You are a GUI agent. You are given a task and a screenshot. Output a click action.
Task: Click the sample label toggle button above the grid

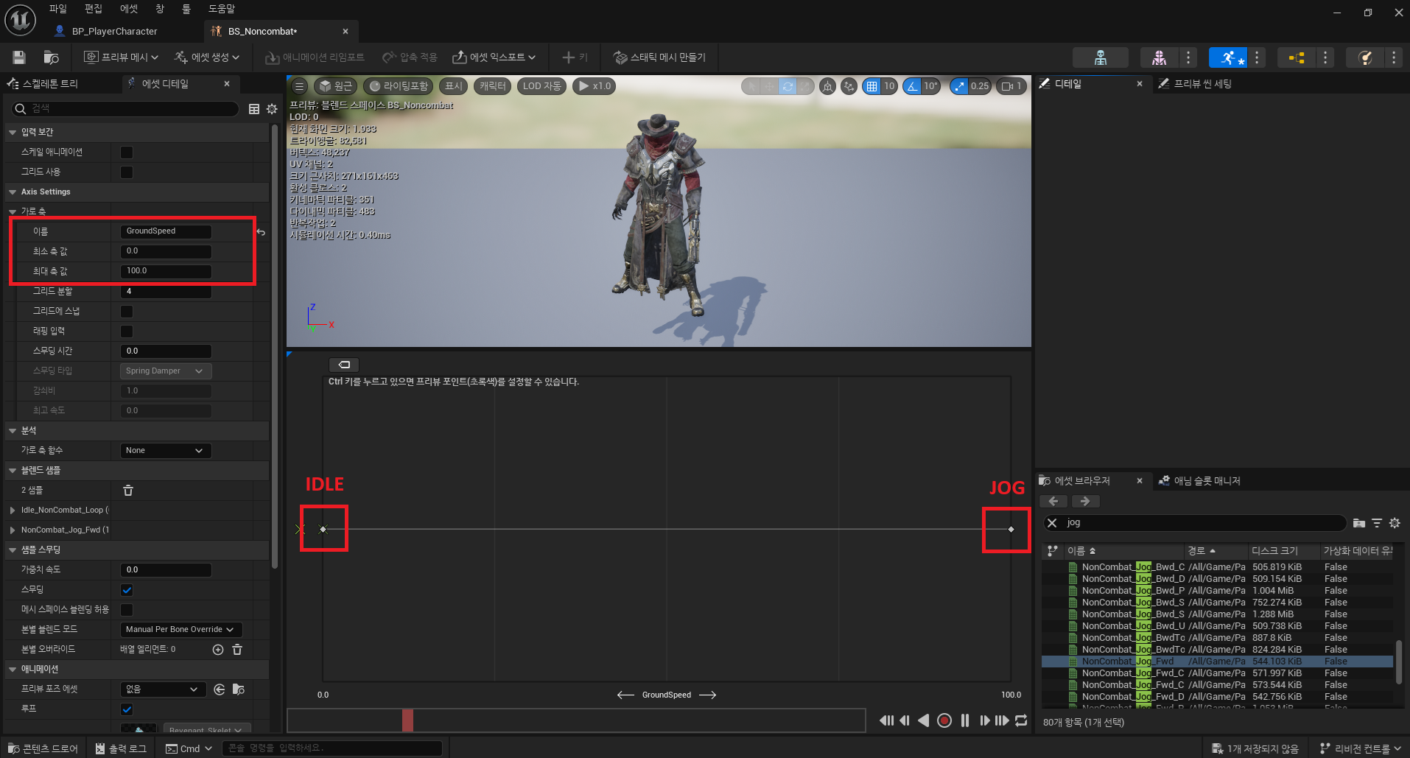tap(344, 365)
